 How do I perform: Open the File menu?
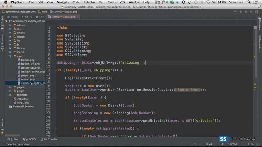31,2
